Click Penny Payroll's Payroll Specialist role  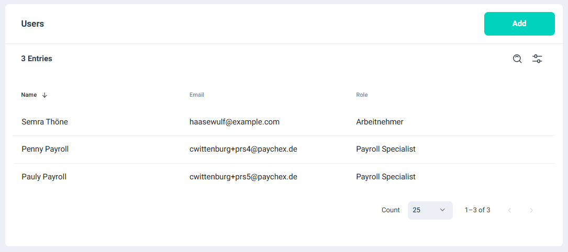(385, 149)
